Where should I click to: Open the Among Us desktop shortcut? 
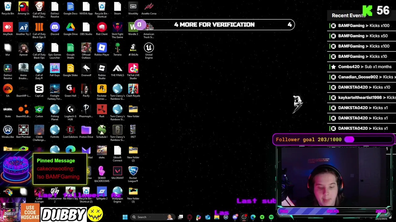pyautogui.click(x=24, y=9)
